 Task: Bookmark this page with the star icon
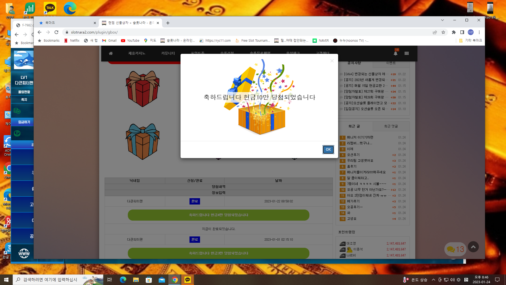(x=443, y=32)
